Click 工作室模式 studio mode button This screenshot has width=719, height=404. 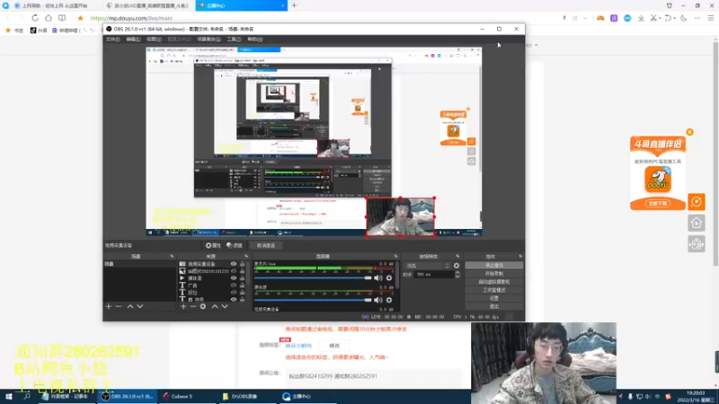click(493, 290)
